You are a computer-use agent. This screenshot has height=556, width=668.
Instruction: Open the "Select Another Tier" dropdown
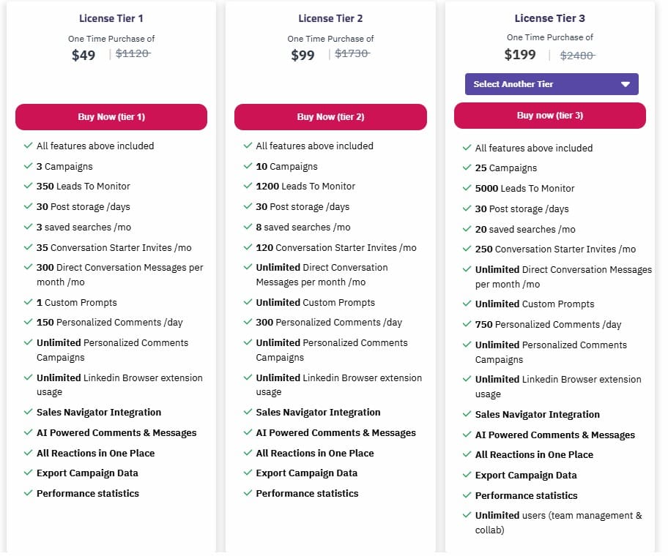tap(551, 84)
